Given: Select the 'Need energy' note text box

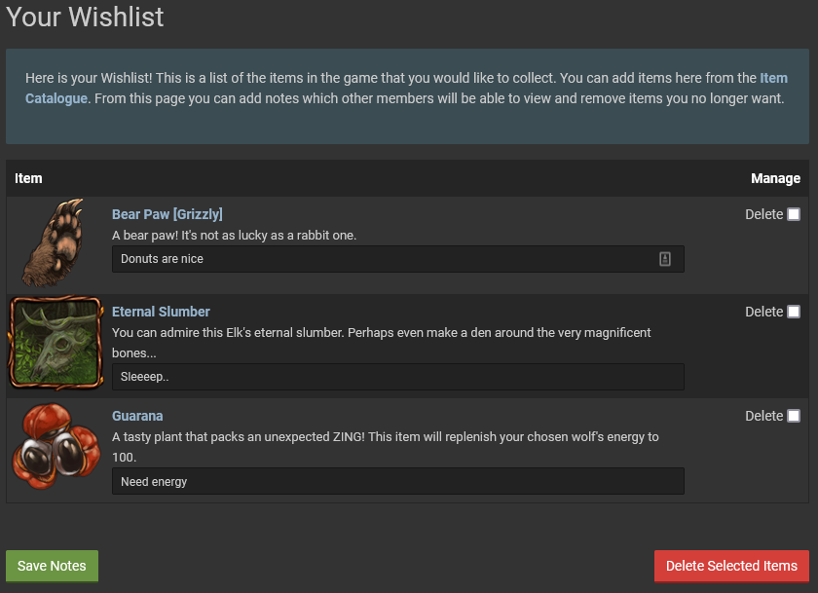Looking at the screenshot, I should (397, 481).
